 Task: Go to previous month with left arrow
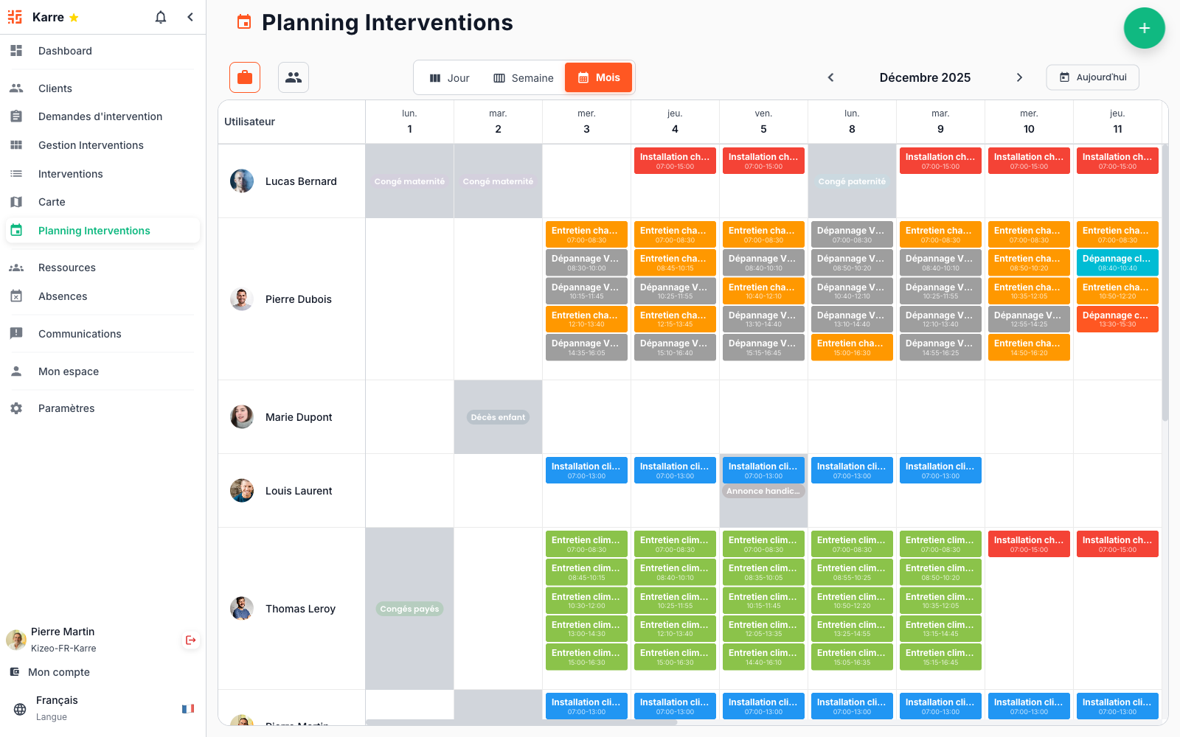click(x=830, y=77)
